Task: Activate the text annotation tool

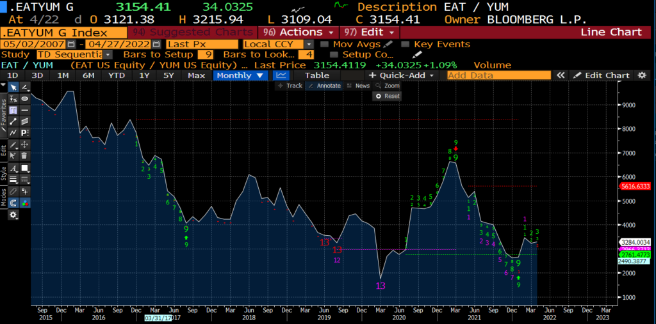Action: pos(13,110)
